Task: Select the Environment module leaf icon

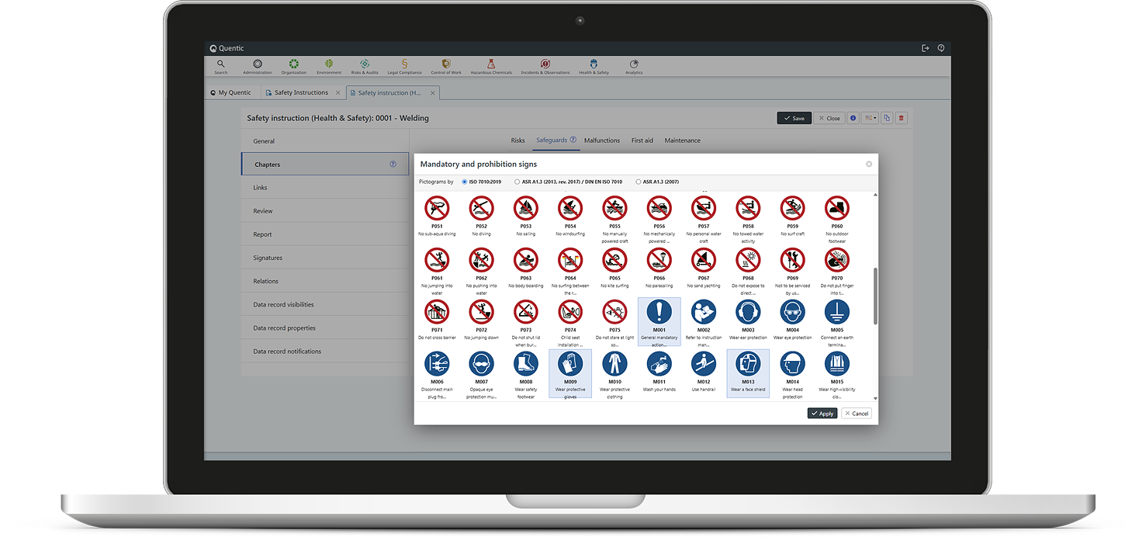Action: (329, 66)
